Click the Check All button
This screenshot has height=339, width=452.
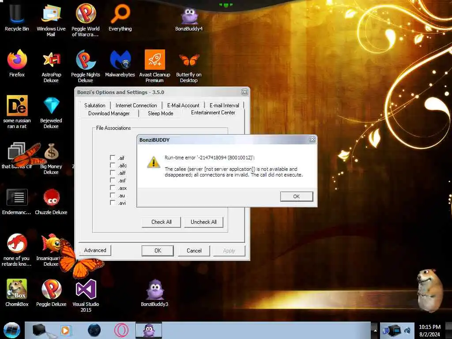162,222
